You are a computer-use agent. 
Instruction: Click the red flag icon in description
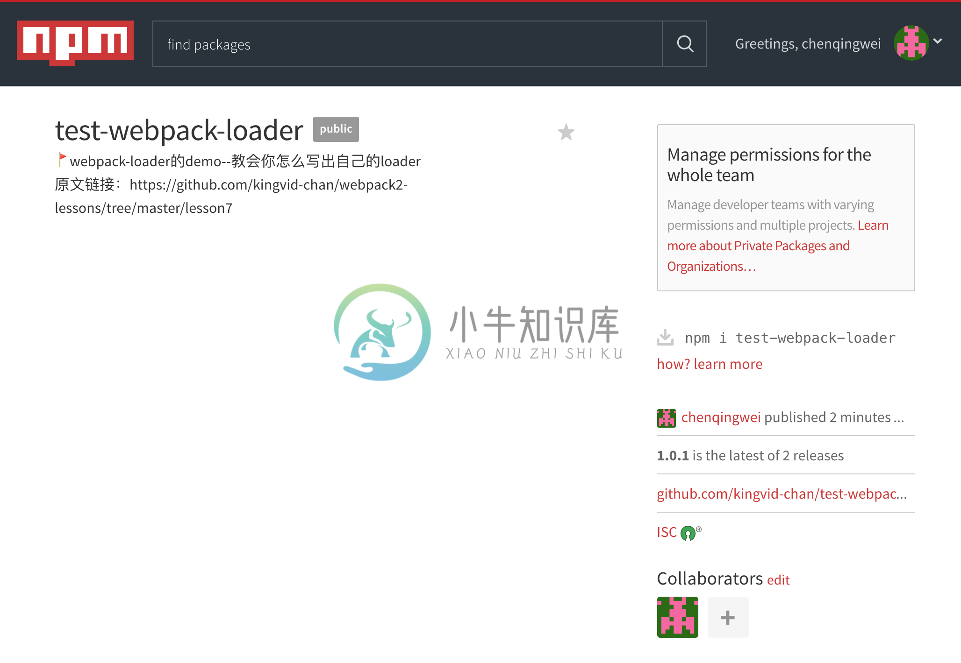[x=62, y=160]
